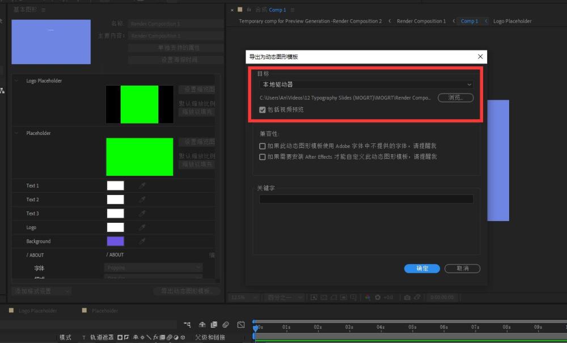
Task: Open the Fast Previews viewer option
Action: pos(314,298)
